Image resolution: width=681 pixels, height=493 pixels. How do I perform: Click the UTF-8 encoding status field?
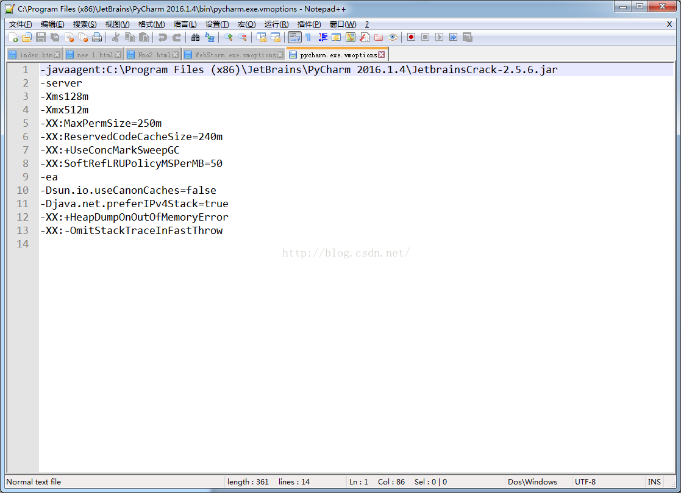click(x=585, y=481)
